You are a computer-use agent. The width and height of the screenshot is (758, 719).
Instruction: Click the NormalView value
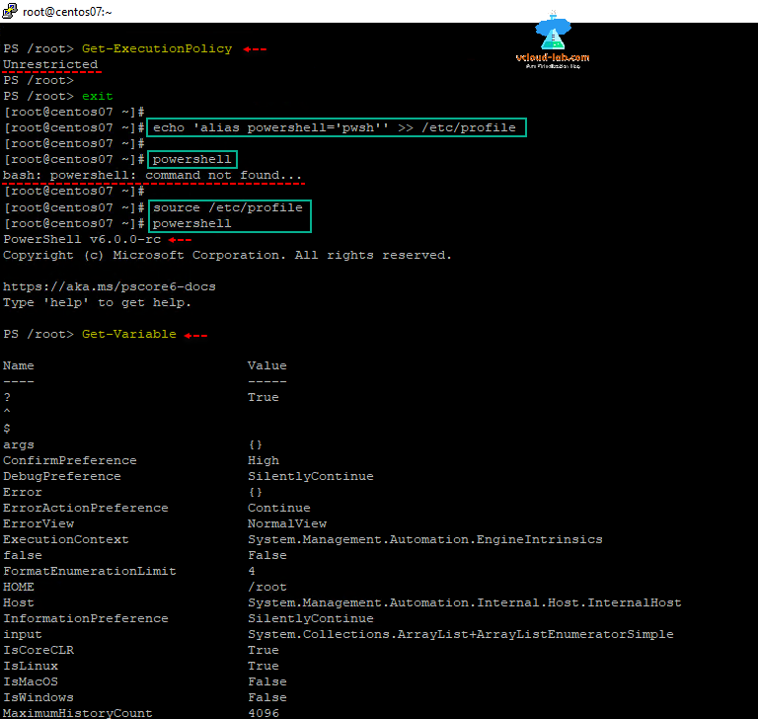point(287,524)
